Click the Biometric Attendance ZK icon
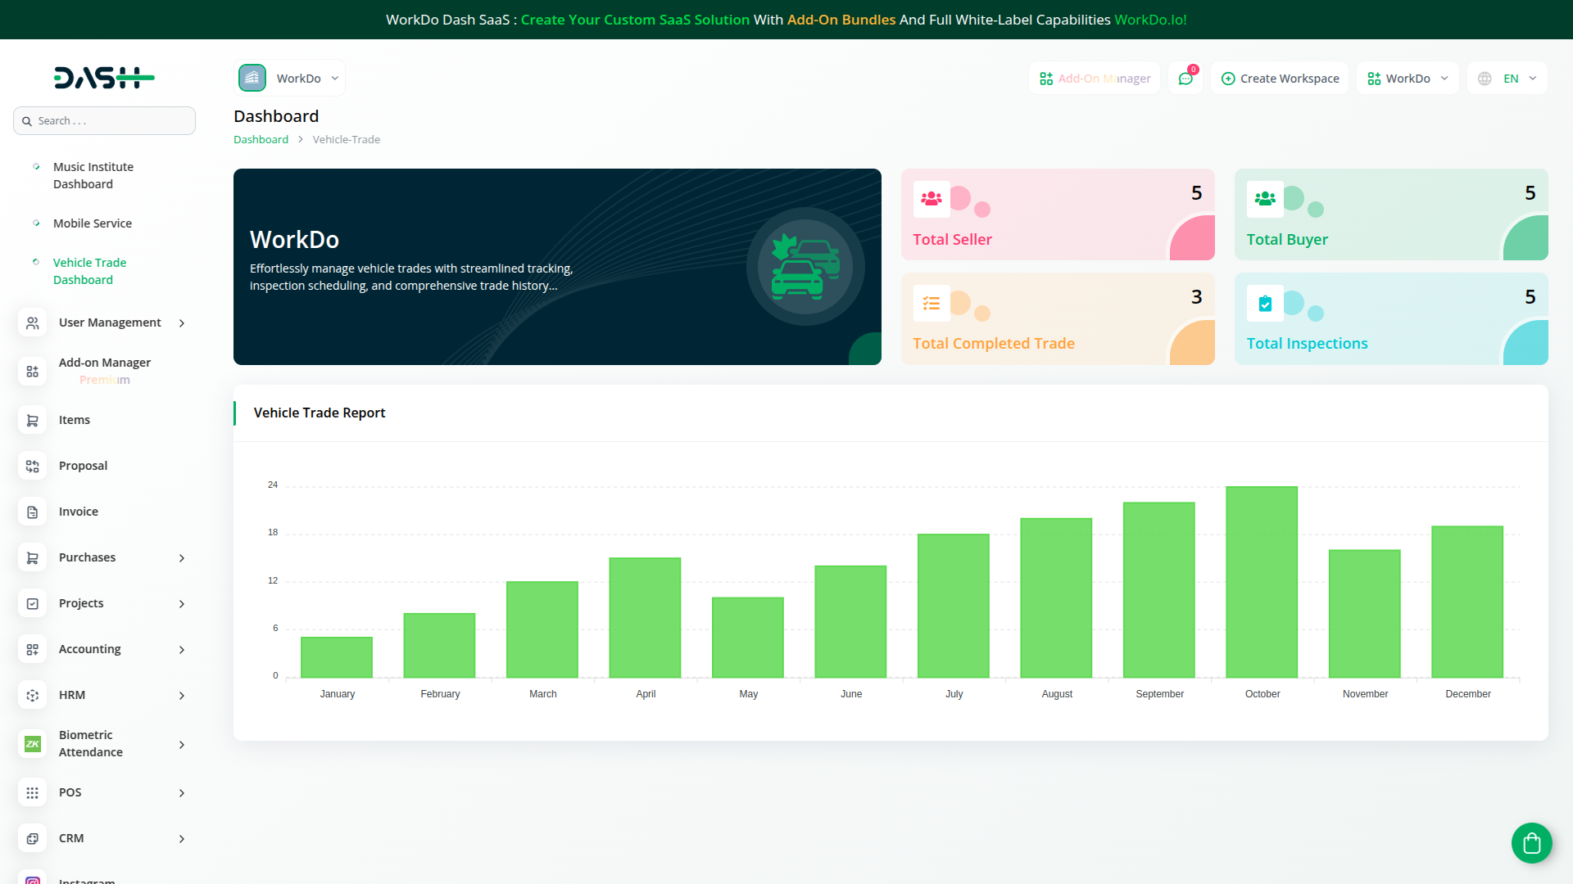 [x=33, y=744]
